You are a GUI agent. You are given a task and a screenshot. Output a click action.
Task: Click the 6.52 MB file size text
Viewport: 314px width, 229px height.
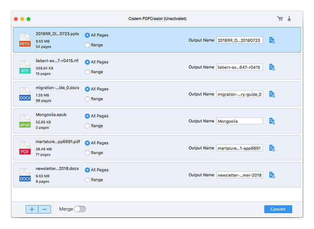click(43, 176)
